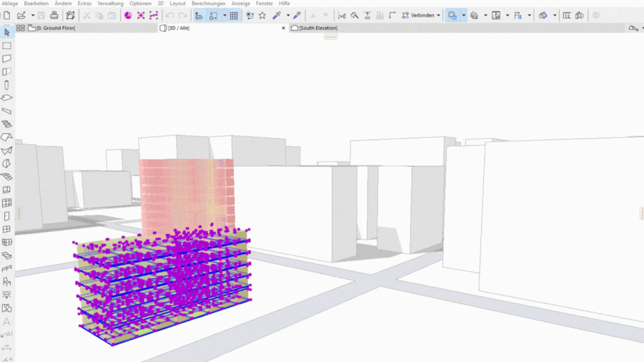Screen dimensions: 644x362
Task: Click the pink starburst icon
Action: point(141,15)
